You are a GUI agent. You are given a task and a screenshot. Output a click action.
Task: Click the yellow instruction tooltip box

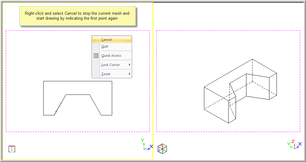pyautogui.click(x=77, y=16)
